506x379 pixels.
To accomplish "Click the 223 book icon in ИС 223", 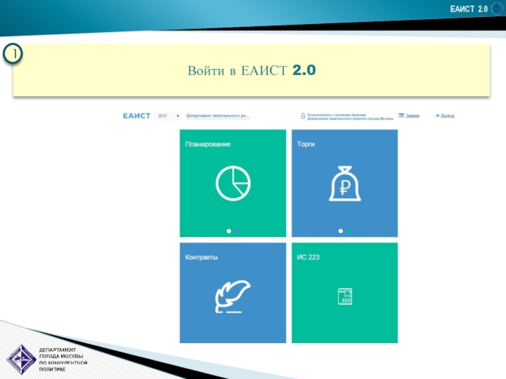I will 345,296.
